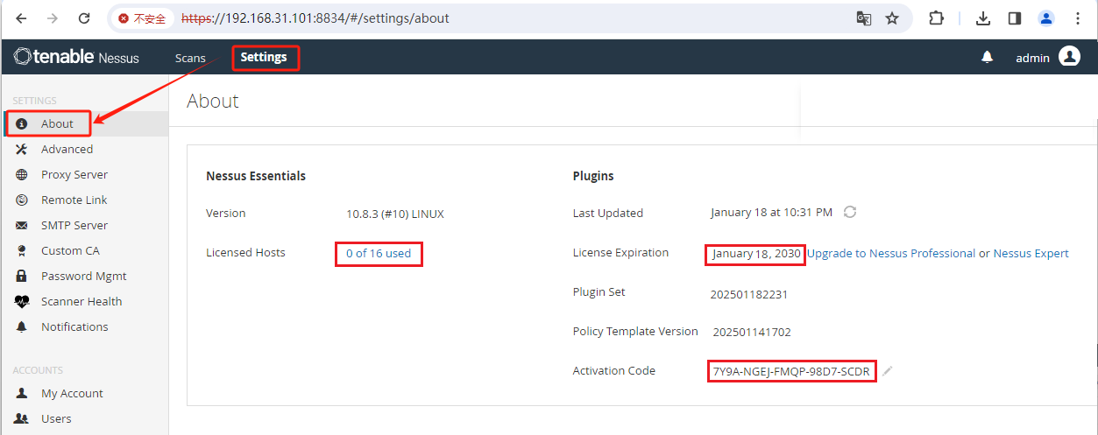Select About in the settings sidebar

(x=84, y=123)
